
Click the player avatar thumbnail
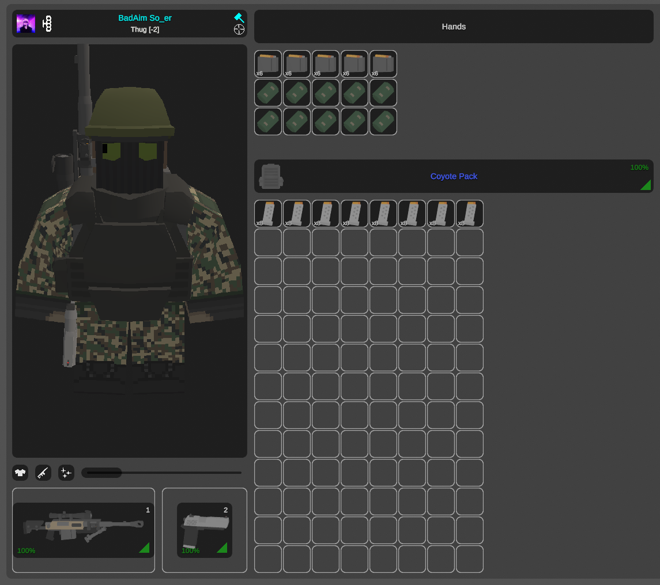coord(26,24)
